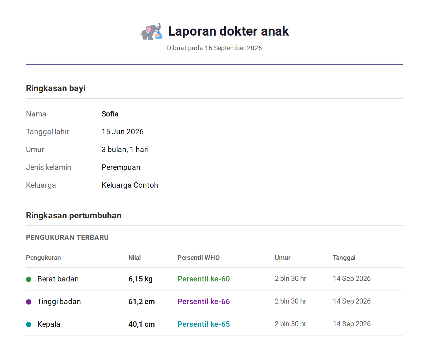The image size is (429, 351).
Task: Click the head value 40,1 cm
Action: (142, 324)
